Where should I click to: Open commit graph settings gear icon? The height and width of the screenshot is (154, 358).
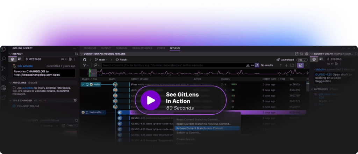(307, 54)
